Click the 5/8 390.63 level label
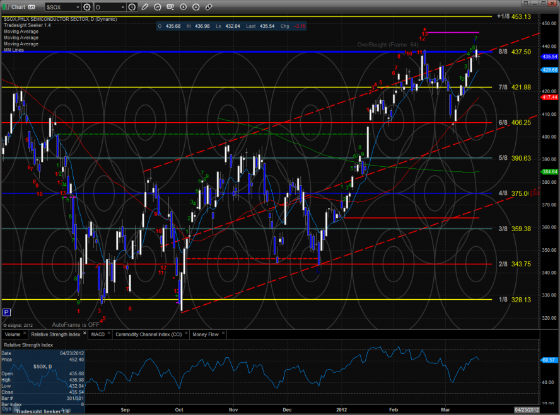 click(515, 158)
